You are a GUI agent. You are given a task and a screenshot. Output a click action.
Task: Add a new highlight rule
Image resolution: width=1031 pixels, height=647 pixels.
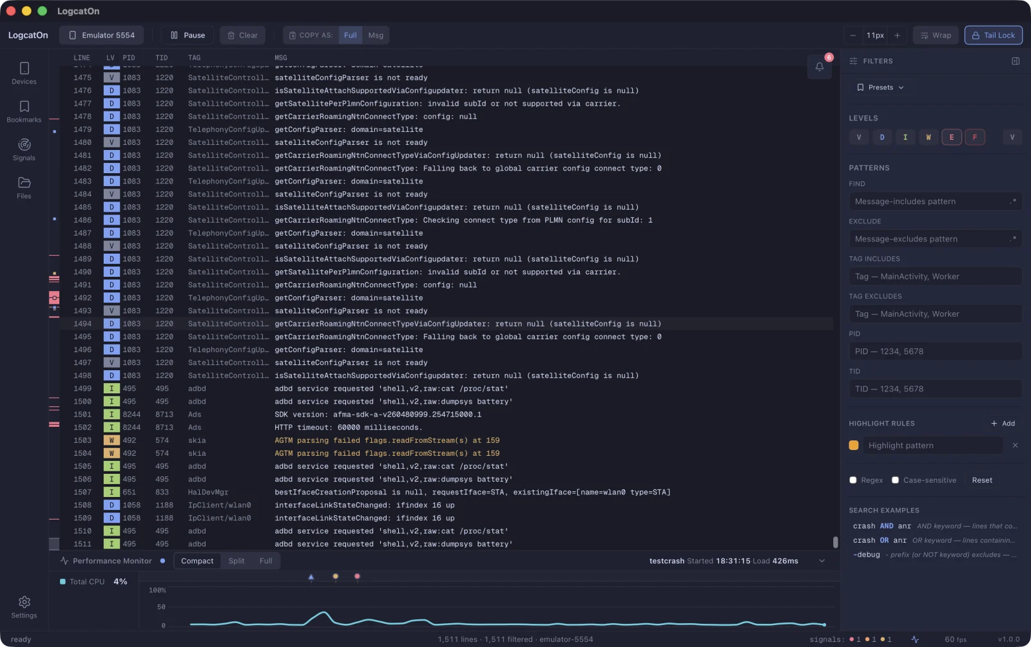pos(1003,424)
